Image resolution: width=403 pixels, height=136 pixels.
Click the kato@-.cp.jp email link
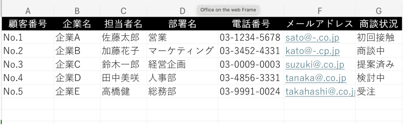pyautogui.click(x=312, y=51)
